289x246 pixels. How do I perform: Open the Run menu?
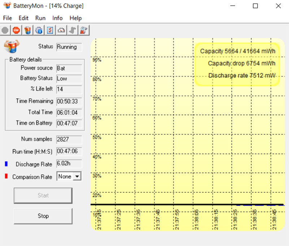point(40,18)
